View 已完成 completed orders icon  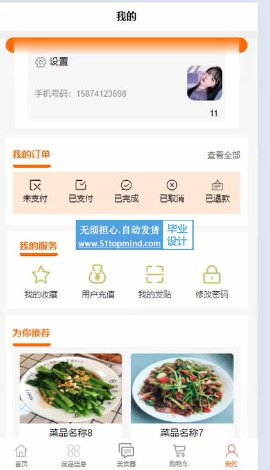click(126, 185)
